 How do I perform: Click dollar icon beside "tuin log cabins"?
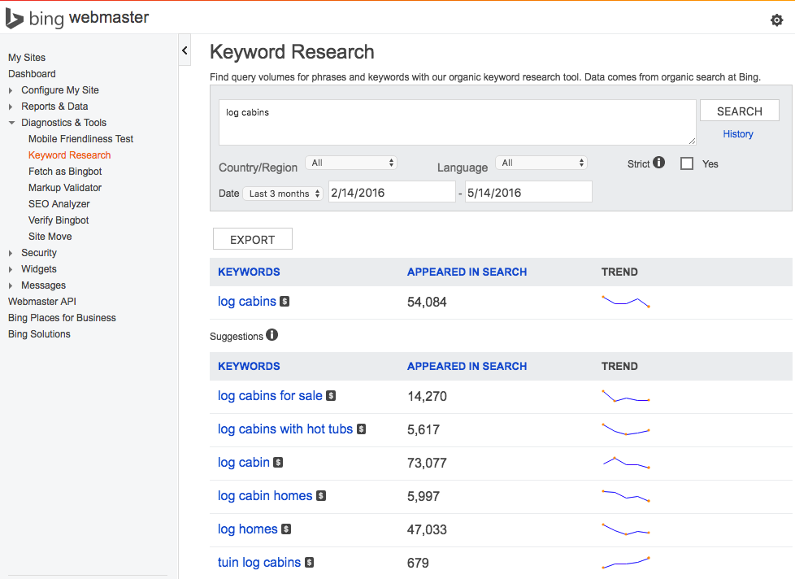click(309, 563)
